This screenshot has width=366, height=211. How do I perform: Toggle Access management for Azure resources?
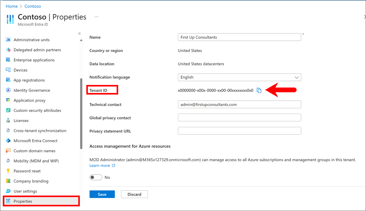(x=96, y=177)
